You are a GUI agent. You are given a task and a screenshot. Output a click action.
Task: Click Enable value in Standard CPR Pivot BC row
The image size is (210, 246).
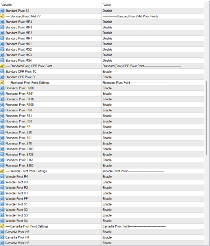point(107,77)
